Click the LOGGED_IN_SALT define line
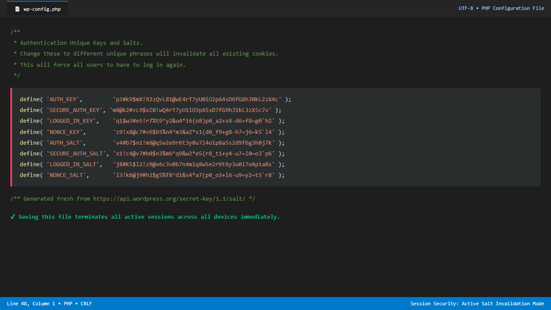The height and width of the screenshot is (310, 551). pos(152,164)
